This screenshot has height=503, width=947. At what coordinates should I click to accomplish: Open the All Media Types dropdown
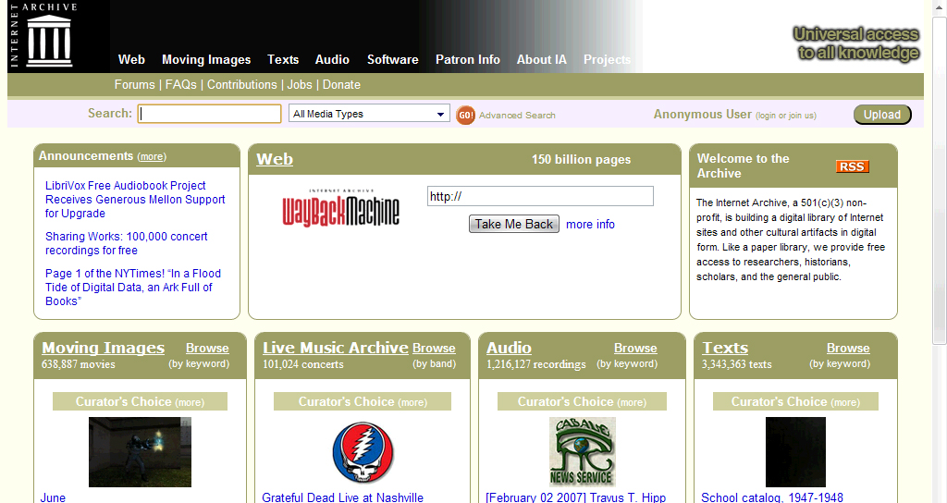[x=370, y=114]
